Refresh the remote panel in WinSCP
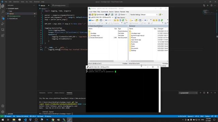 pyautogui.click(x=162, y=20)
